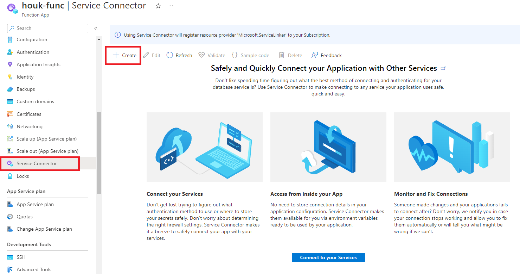Open the heading's external documentation link
The image size is (520, 274).
443,68
